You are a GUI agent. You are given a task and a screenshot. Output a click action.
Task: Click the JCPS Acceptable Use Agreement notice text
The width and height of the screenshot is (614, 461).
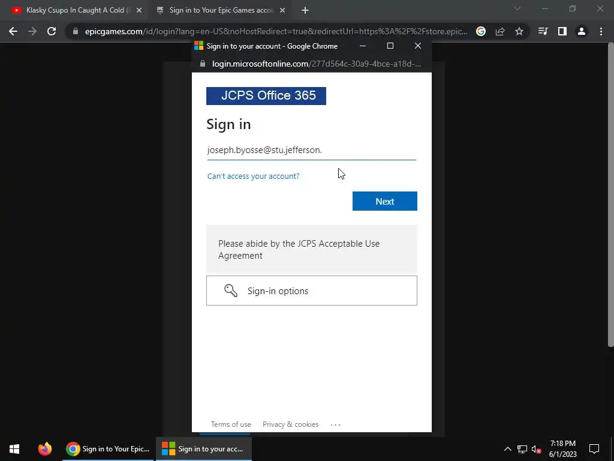point(299,249)
